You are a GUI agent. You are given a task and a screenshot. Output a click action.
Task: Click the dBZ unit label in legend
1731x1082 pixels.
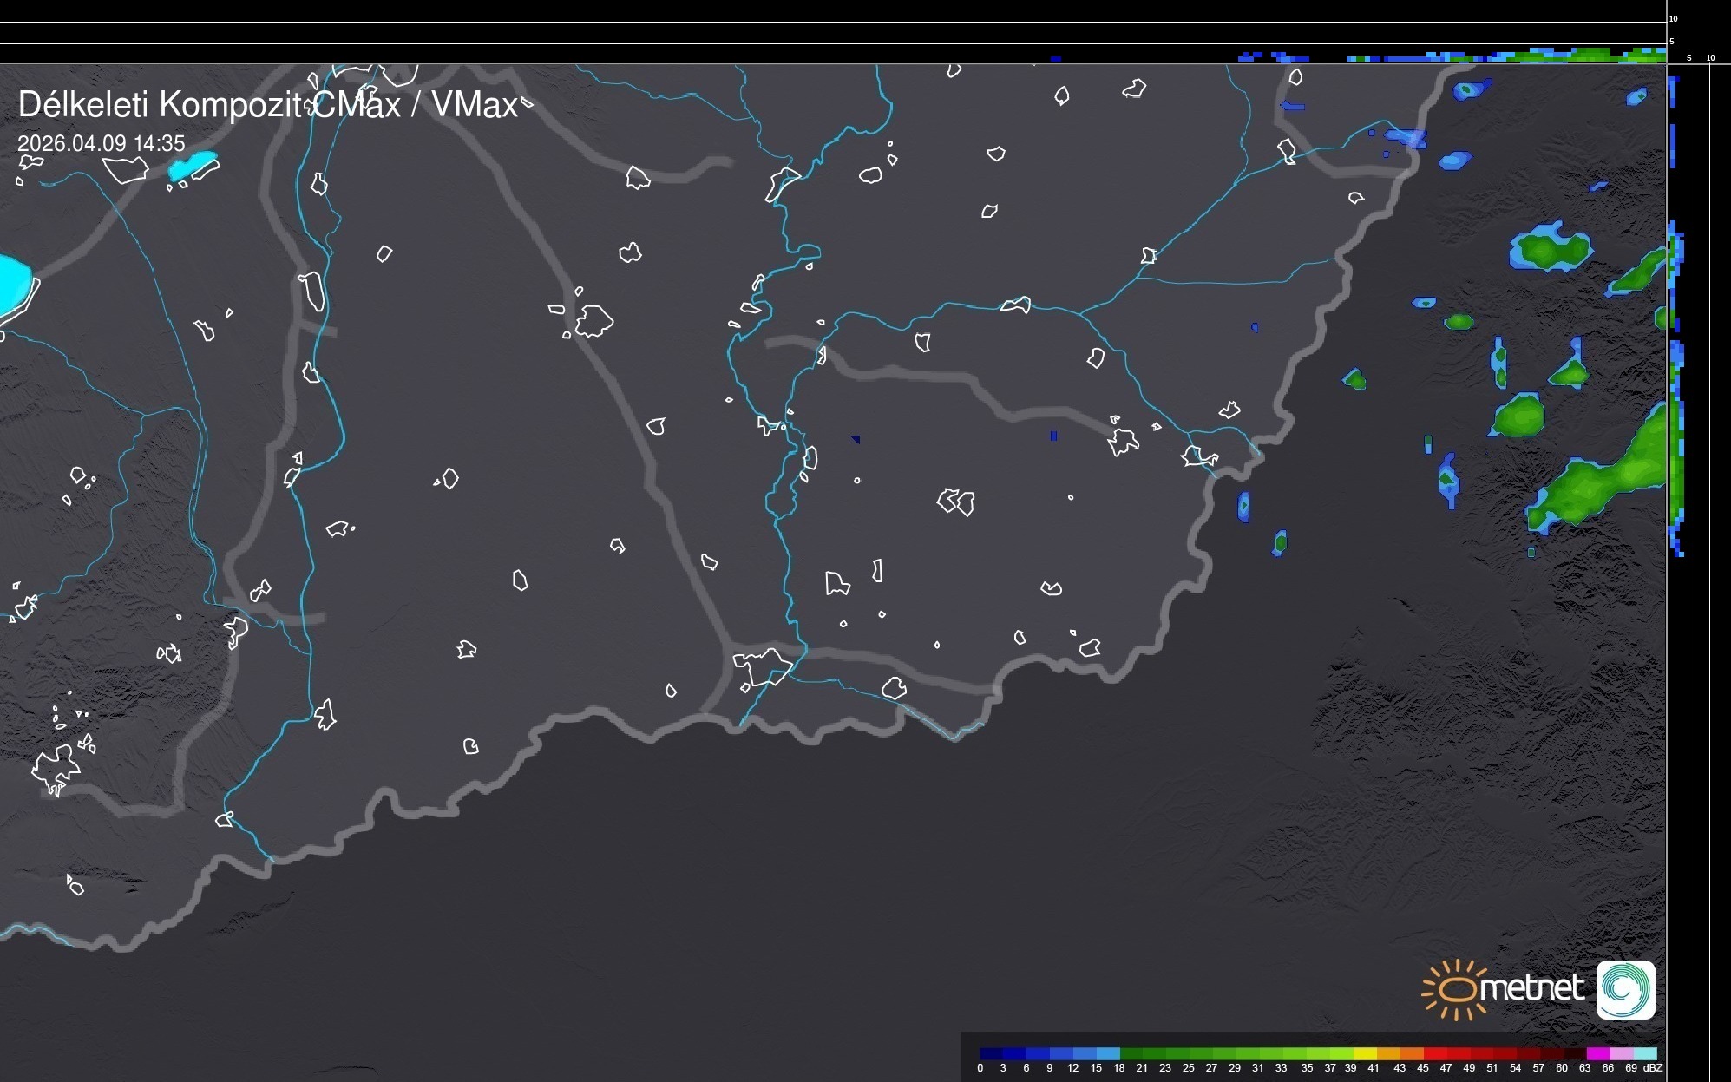point(1652,1068)
